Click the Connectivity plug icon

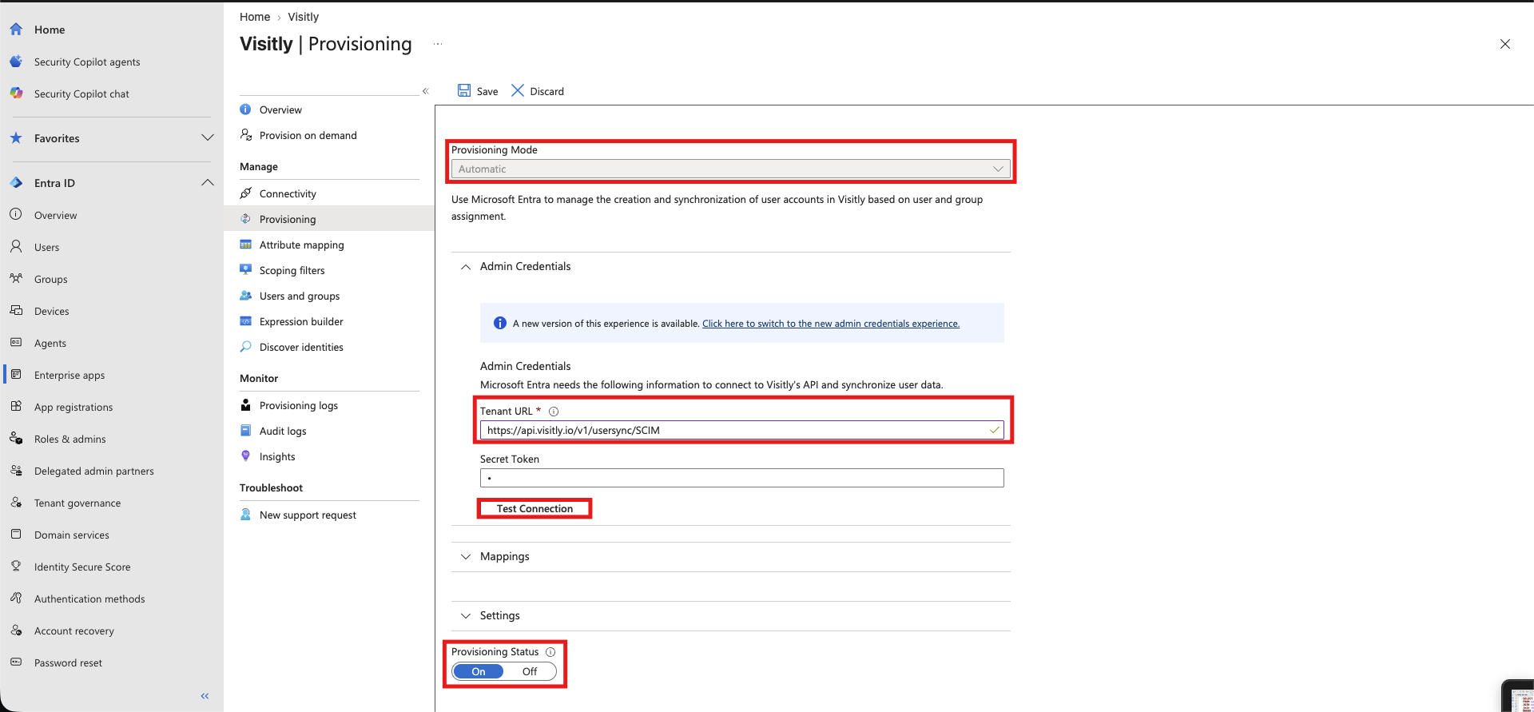click(246, 193)
